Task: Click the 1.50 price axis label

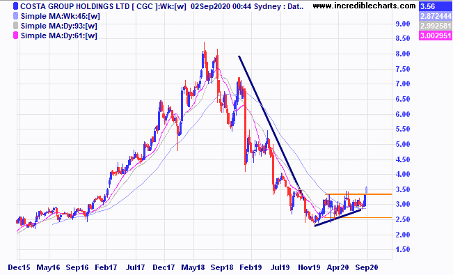Action: tap(403, 249)
